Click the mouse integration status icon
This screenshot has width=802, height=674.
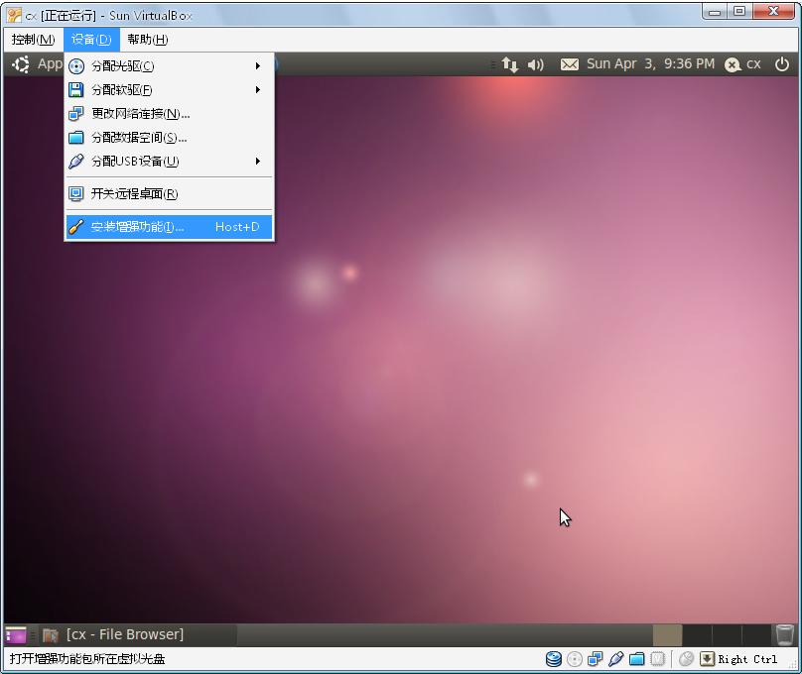click(686, 659)
